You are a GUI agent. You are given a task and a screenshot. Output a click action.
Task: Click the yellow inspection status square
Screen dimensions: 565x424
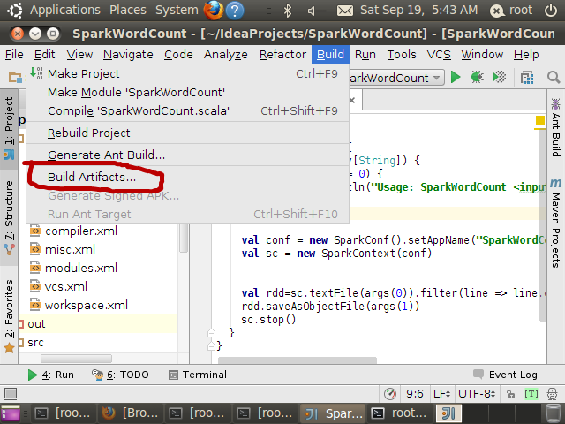[x=540, y=120]
